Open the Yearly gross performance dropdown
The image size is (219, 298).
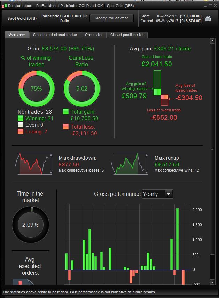point(157,194)
